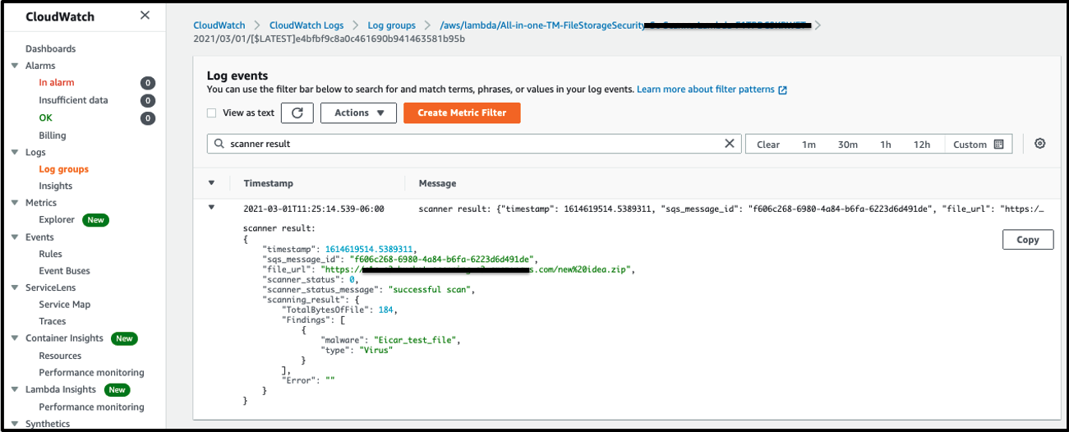Click Log groups breadcrumb link
This screenshot has width=1069, height=432.
coord(392,25)
